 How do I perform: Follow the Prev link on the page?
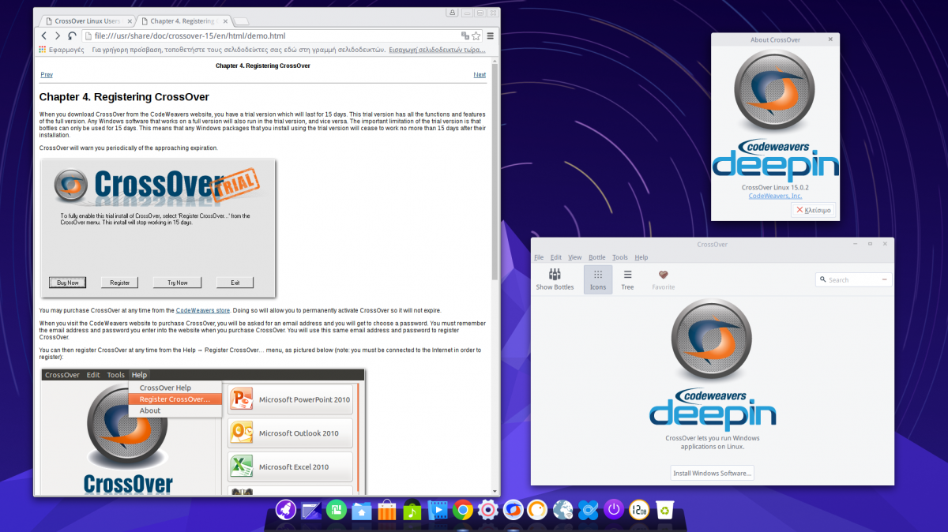47,75
